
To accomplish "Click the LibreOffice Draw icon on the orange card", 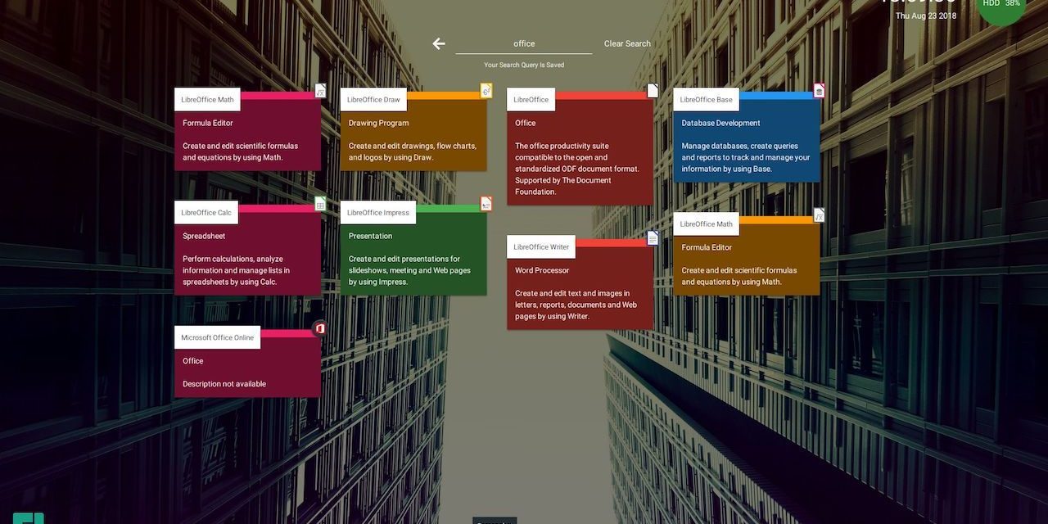I will point(486,91).
